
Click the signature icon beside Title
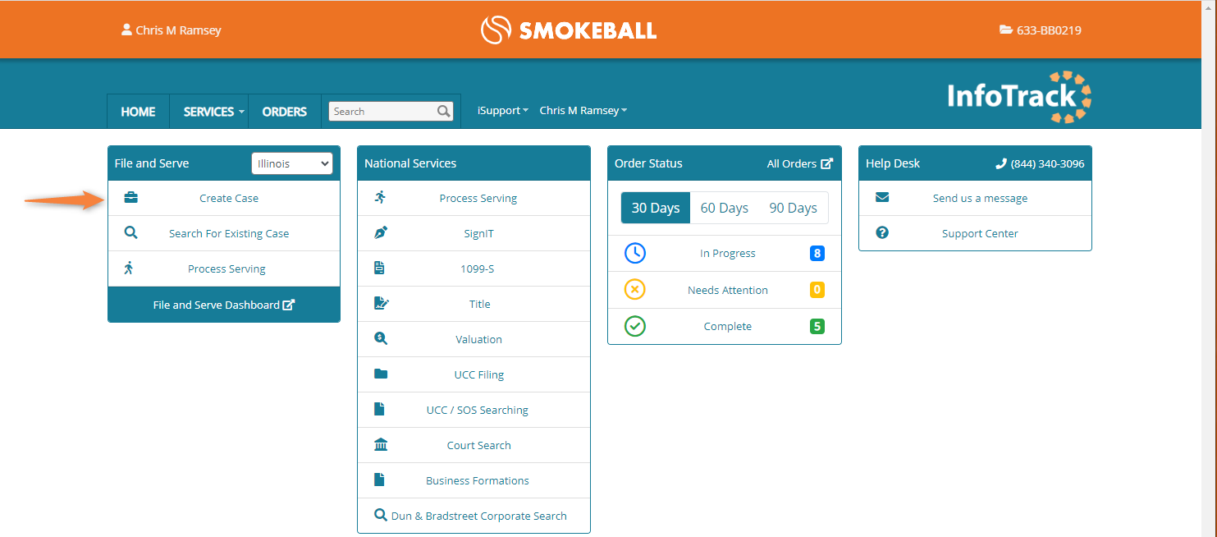click(381, 304)
